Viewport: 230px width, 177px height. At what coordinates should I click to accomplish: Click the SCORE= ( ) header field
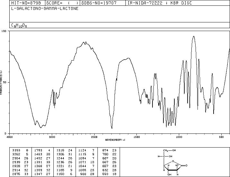point(62,3)
